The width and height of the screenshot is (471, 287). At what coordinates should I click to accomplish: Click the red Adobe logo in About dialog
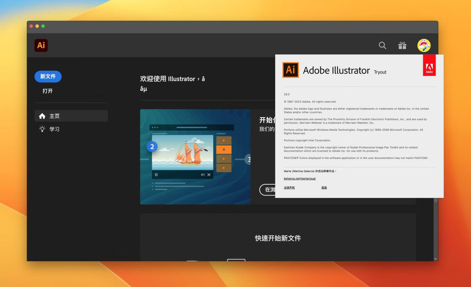pos(429,65)
